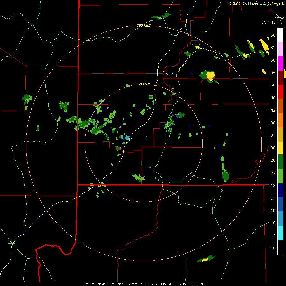
Task: Click the black TH swatch at legend bottom
Action: 281,247
